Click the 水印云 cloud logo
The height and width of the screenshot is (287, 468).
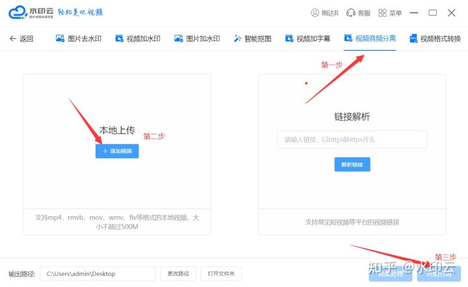[31, 12]
